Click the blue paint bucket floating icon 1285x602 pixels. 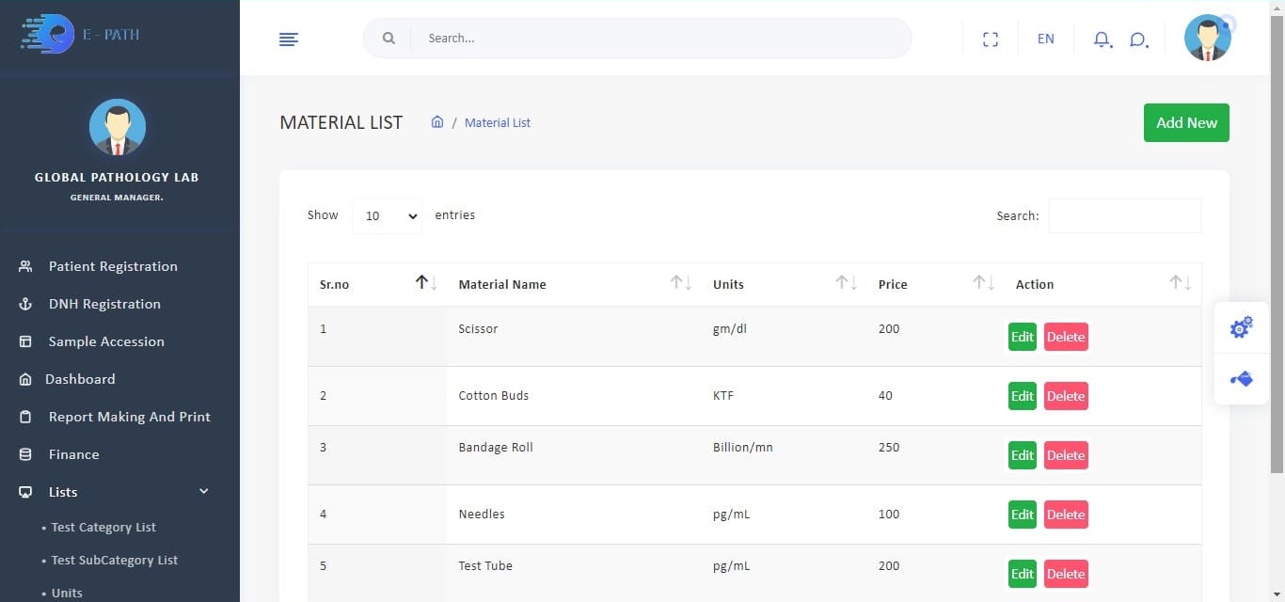(x=1241, y=379)
